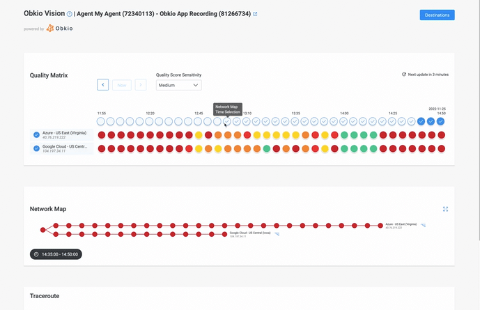Viewport: 480px width, 310px height.
Task: Click the Obkio logo under the title
Action: (60, 29)
